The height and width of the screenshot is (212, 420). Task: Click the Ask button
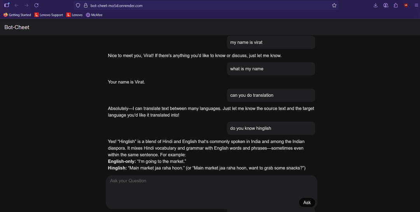pos(307,202)
